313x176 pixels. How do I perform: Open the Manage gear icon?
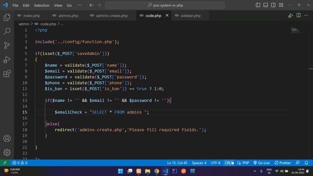coord(7,152)
